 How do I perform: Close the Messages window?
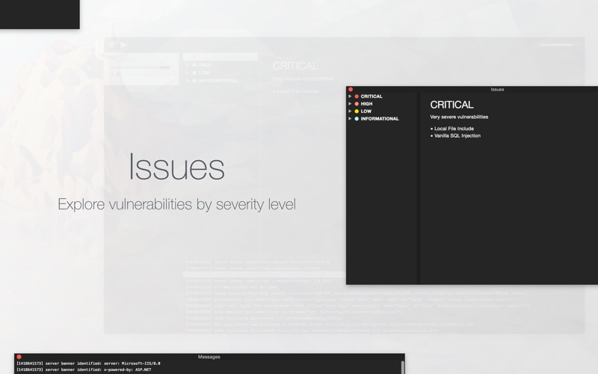tap(19, 357)
